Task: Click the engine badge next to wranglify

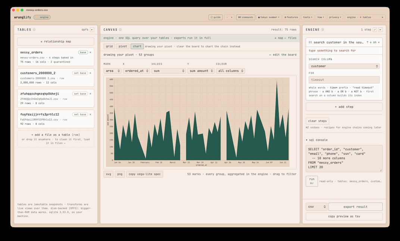Action: pos(42,18)
